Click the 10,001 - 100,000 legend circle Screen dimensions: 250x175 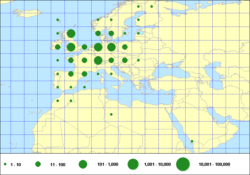point(183,164)
